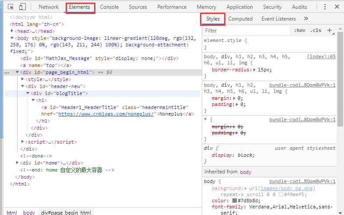Open DevTools three-dot customize menu
This screenshot has width=344, height=215.
coord(325,7)
